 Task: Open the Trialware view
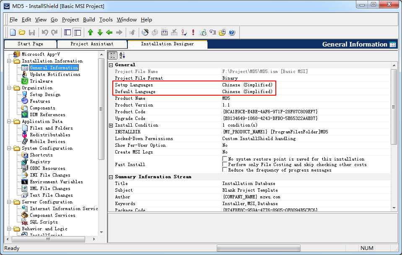[41, 81]
